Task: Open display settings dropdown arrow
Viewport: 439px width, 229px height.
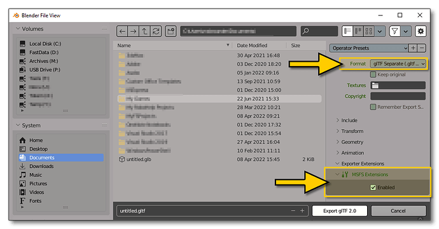Action: click(380, 31)
